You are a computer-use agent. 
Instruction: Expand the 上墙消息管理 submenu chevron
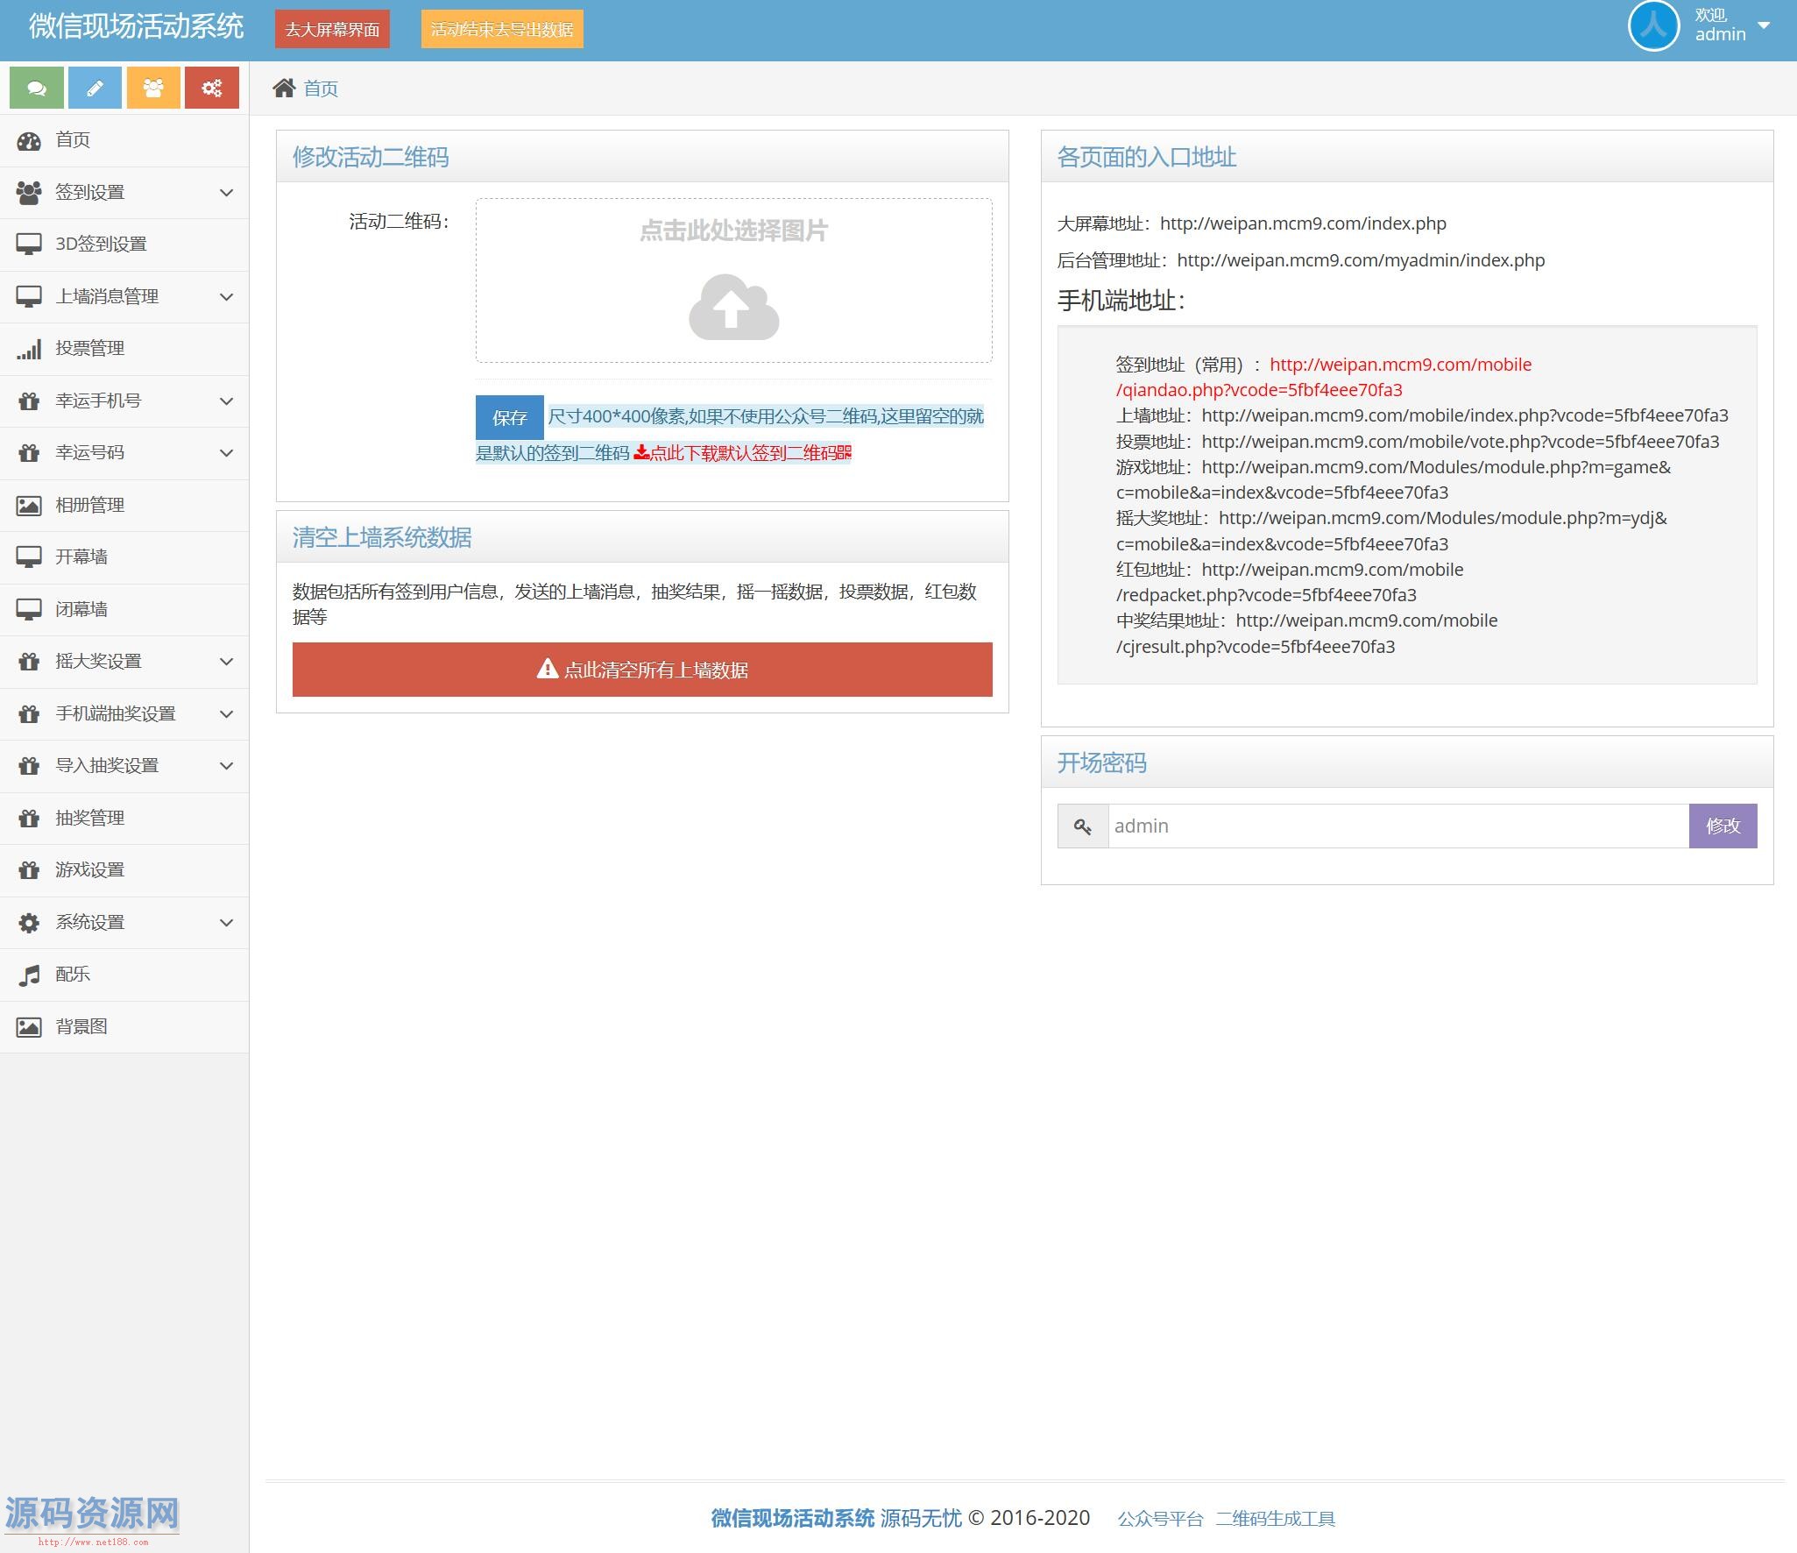click(226, 297)
